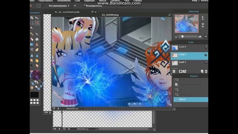Click the Navigator zoom slider handle
238x134 pixels.
(183, 36)
